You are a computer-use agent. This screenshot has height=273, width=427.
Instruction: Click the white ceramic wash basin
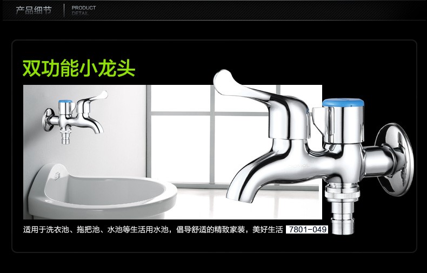click(101, 192)
